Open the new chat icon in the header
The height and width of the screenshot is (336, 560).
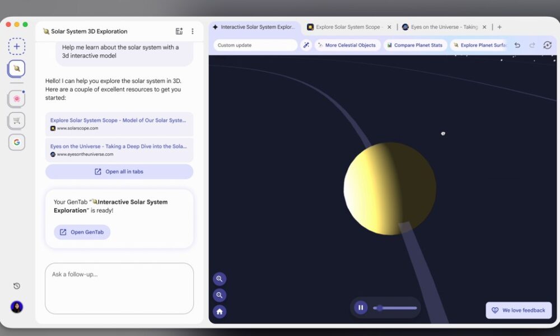[179, 31]
